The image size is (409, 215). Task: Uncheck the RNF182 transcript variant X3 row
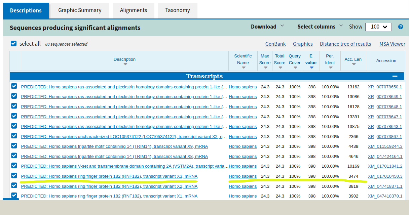pos(14,175)
